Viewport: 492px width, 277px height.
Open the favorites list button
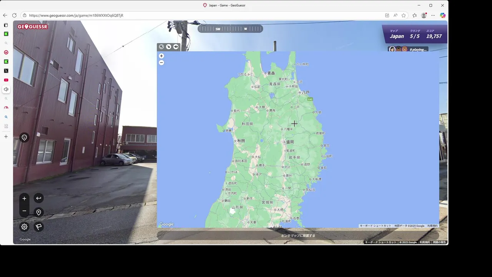pos(414,15)
